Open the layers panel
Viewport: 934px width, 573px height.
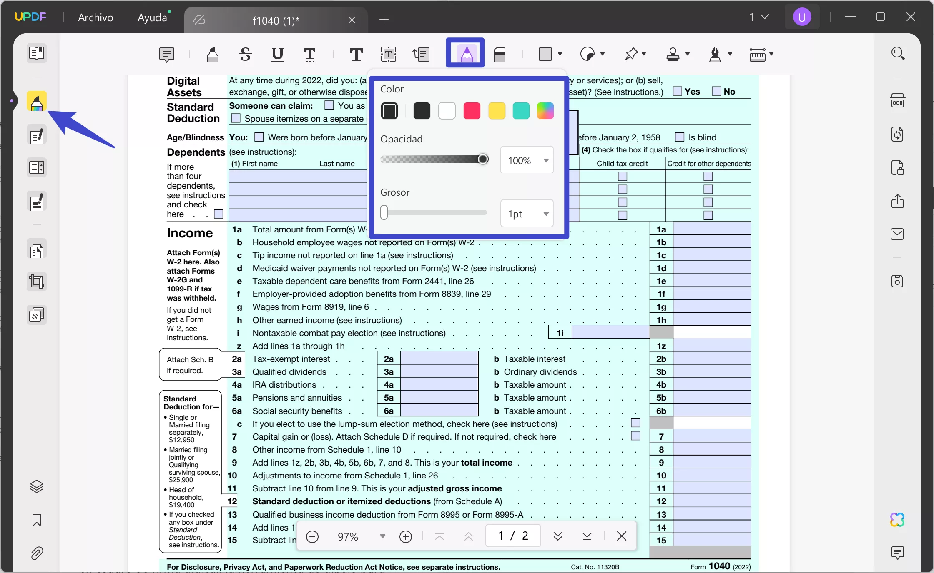tap(37, 486)
